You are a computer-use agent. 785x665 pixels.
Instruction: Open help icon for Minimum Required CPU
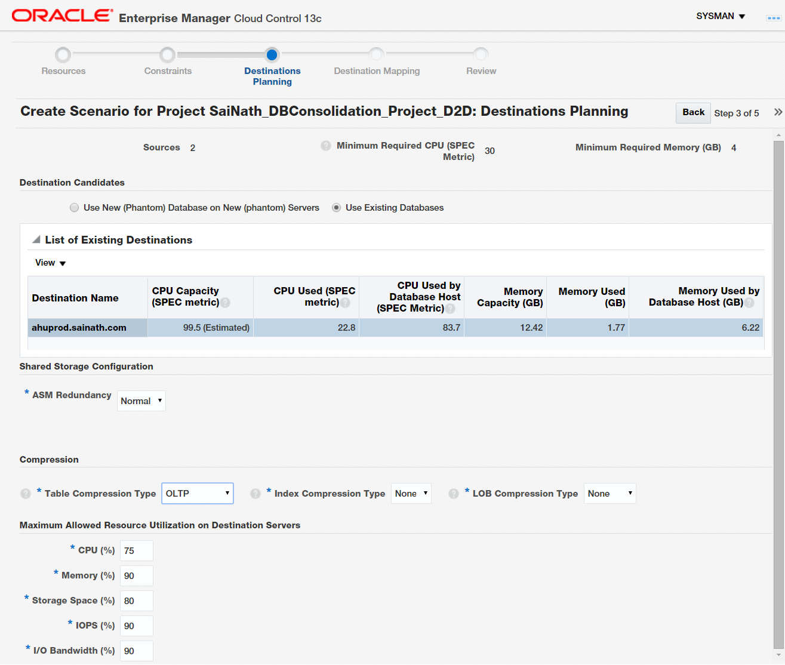click(x=326, y=146)
